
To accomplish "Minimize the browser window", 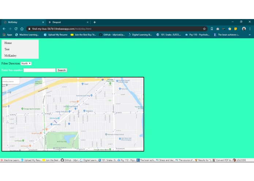I will (232, 22).
